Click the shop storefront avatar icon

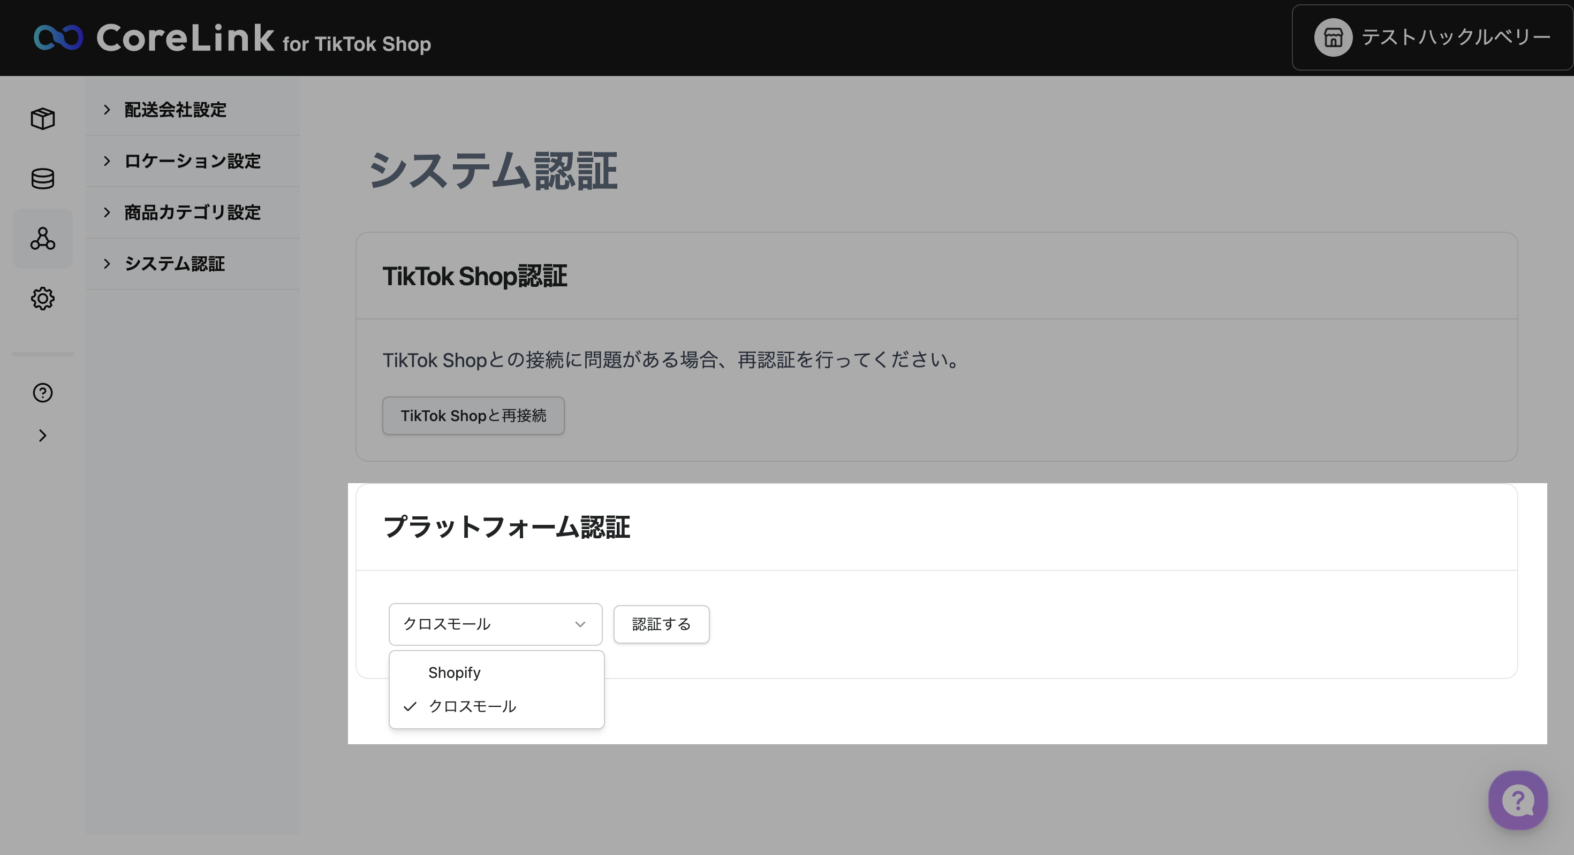pyautogui.click(x=1333, y=38)
